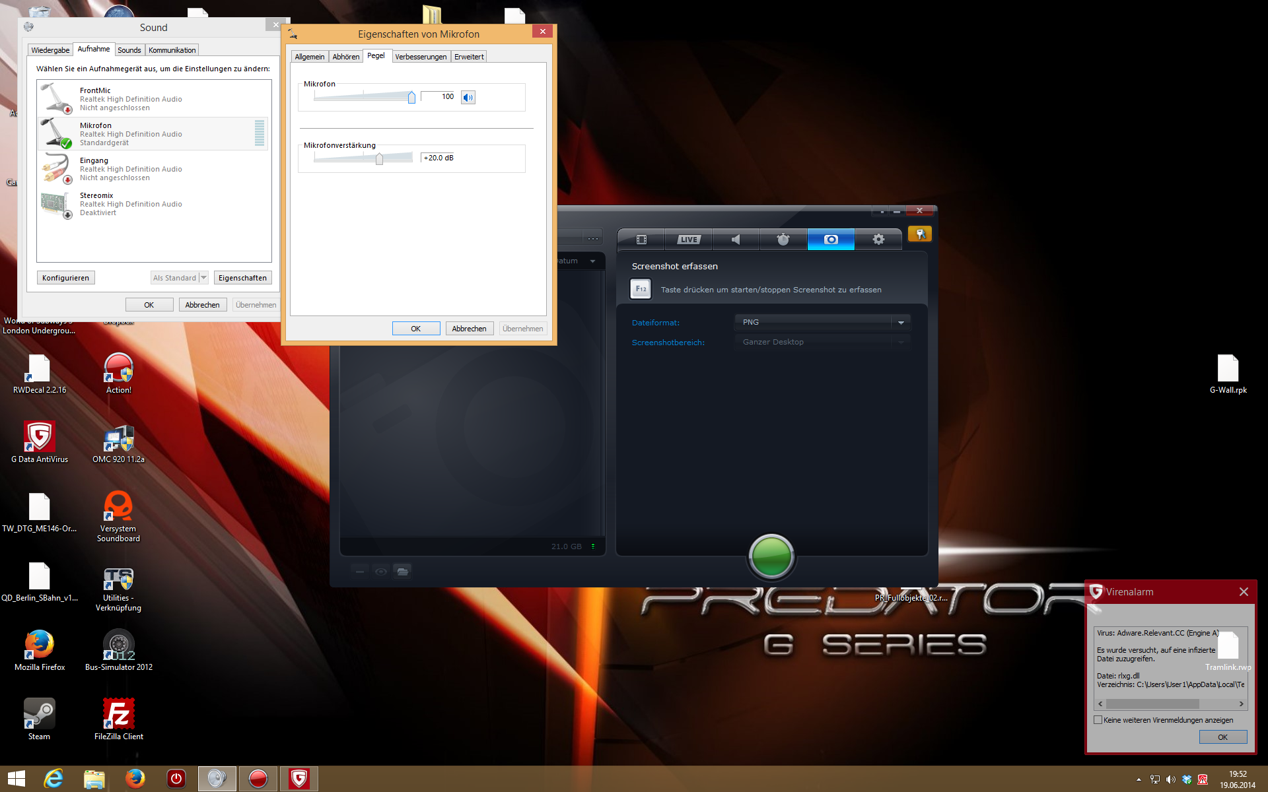Open the video recording mode tab
The image size is (1268, 792).
641,240
